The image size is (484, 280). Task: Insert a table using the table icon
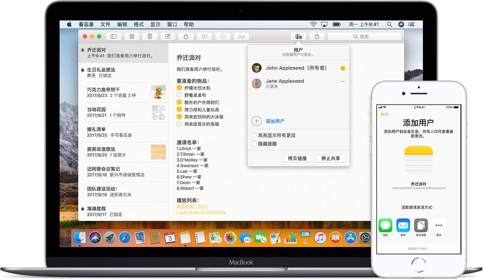[204, 36]
